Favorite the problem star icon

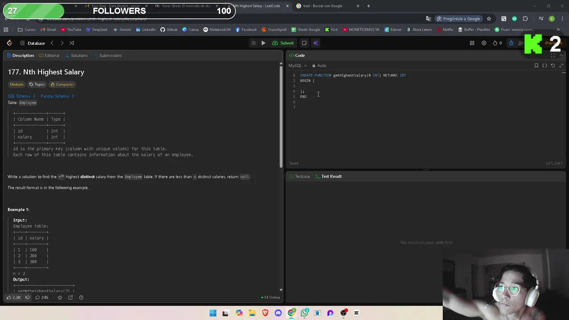(x=60, y=297)
